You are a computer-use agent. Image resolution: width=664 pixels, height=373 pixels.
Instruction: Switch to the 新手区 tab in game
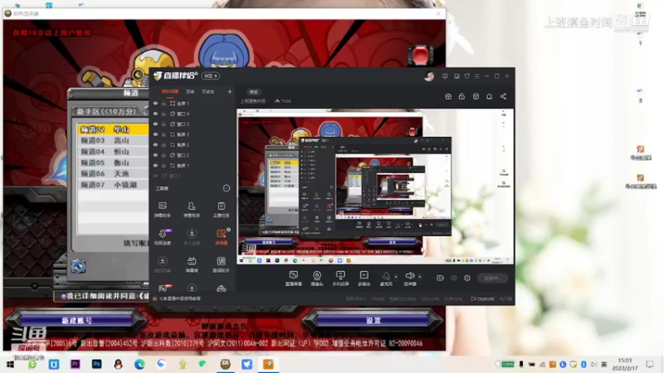pyautogui.click(x=109, y=112)
